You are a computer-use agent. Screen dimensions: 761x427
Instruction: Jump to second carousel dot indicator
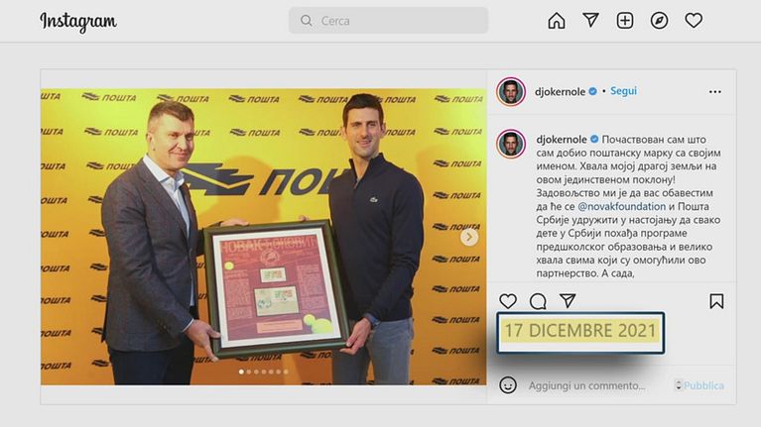[x=249, y=372]
